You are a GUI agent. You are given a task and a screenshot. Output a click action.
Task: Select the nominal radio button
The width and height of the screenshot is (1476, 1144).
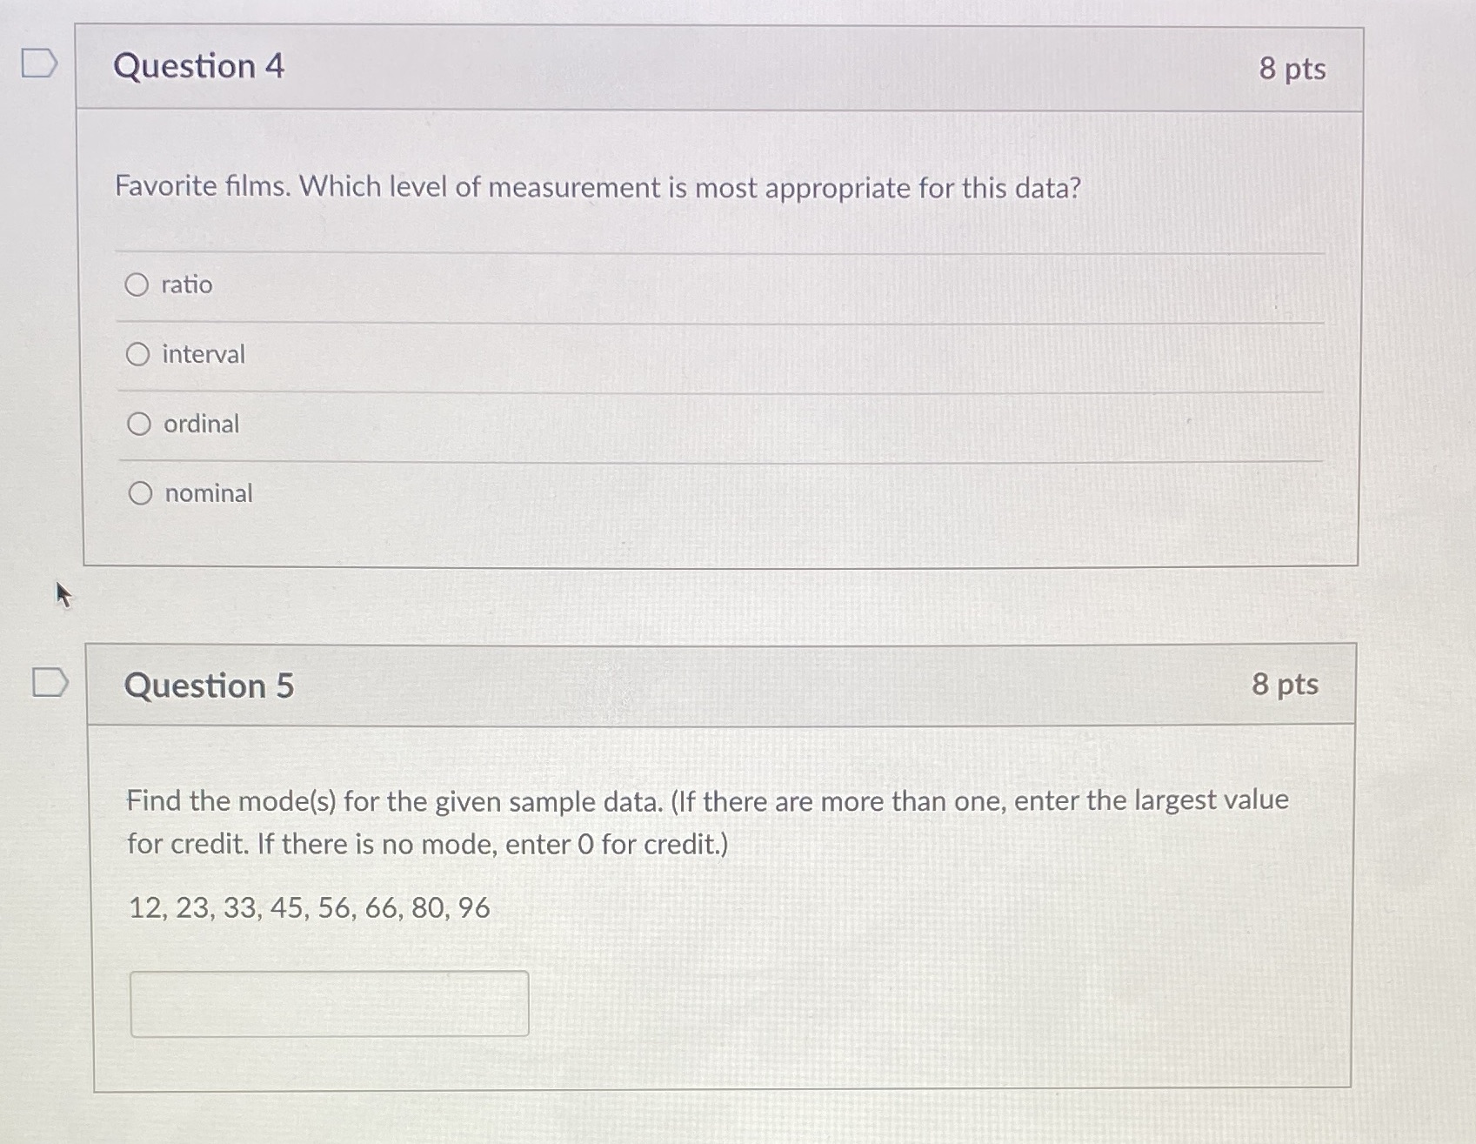click(139, 493)
